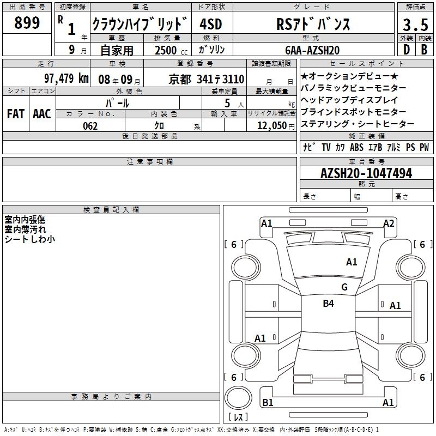The image size is (436, 436).
Task: Click the レス box below the diagram
Action: (x=238, y=418)
